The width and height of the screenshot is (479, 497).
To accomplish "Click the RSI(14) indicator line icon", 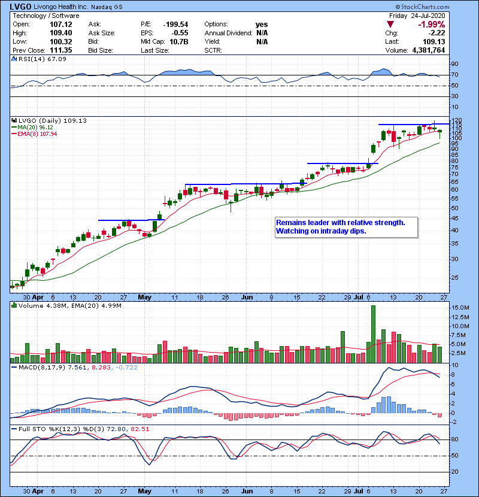I will tap(14, 59).
